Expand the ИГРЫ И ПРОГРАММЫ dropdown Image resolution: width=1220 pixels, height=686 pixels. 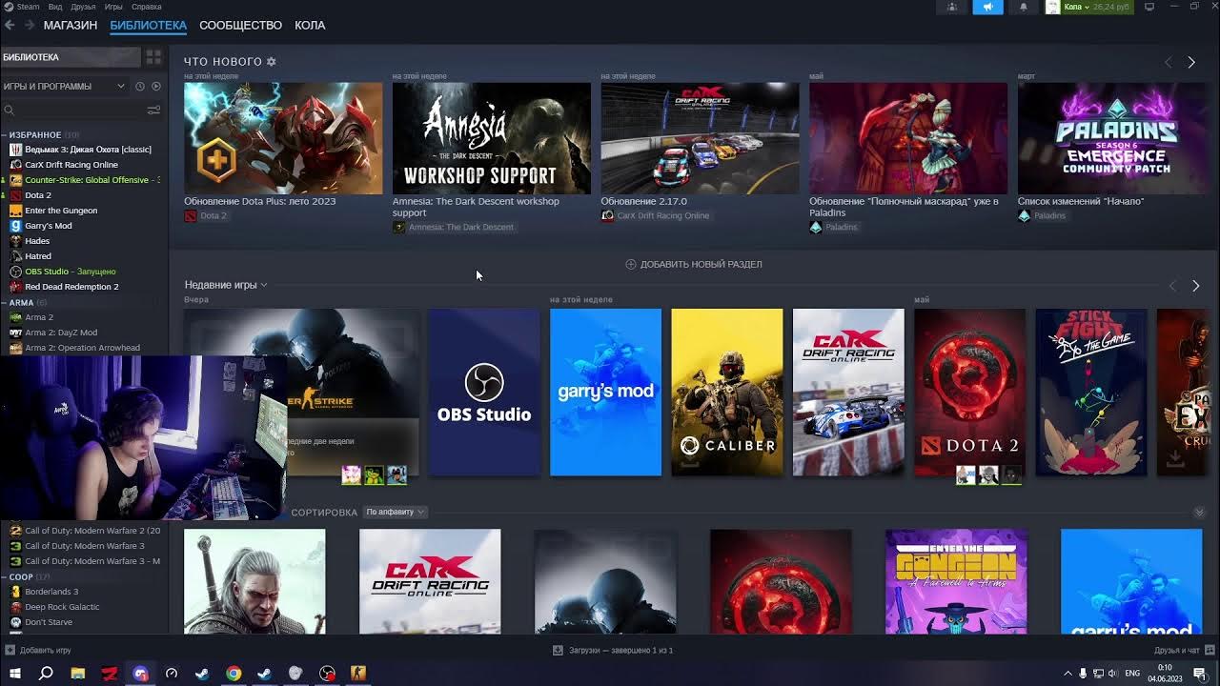point(64,86)
